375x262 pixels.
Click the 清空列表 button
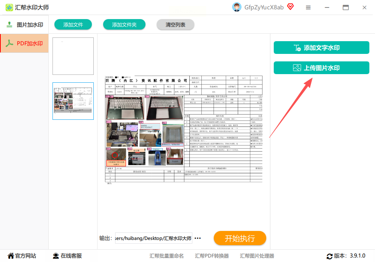point(175,25)
